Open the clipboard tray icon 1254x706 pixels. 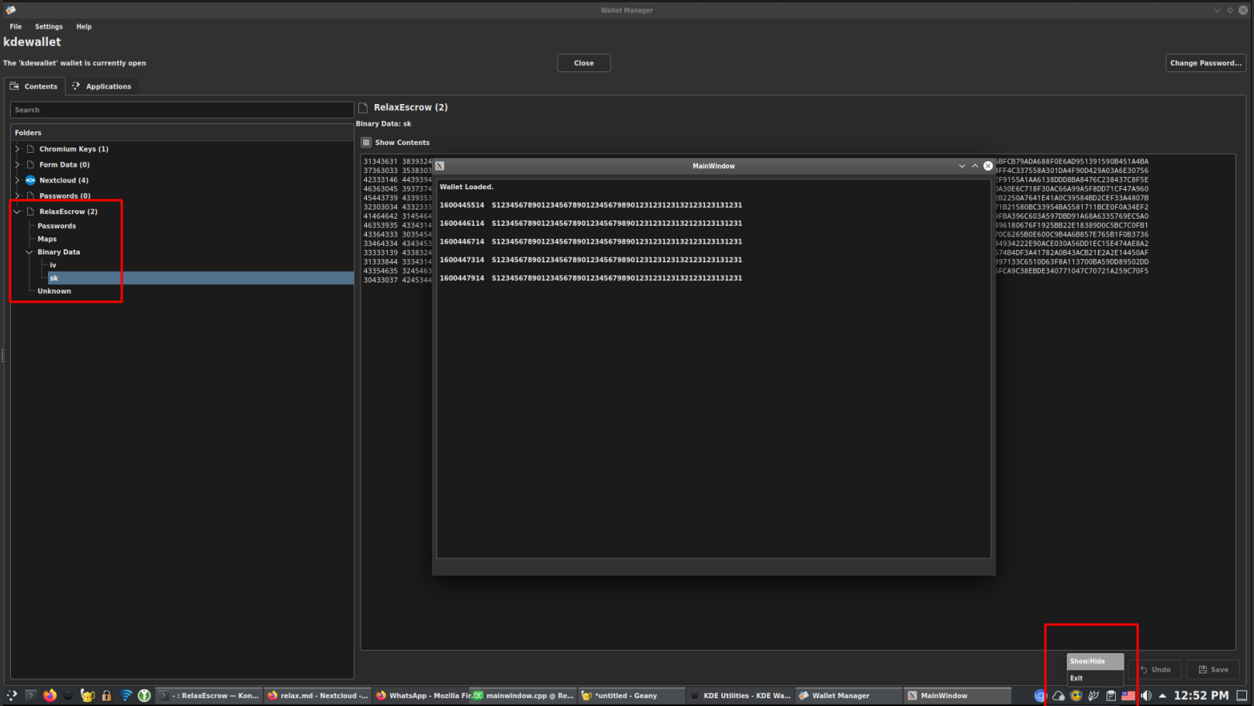pos(1111,696)
